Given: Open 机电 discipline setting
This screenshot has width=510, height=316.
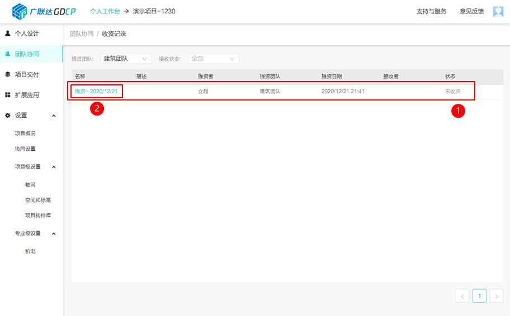Looking at the screenshot, I should coord(30,251).
